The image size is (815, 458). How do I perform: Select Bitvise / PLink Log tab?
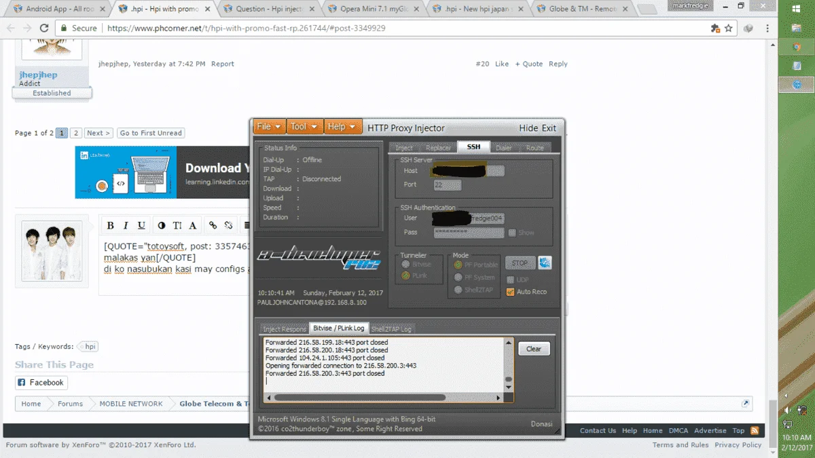pos(338,328)
